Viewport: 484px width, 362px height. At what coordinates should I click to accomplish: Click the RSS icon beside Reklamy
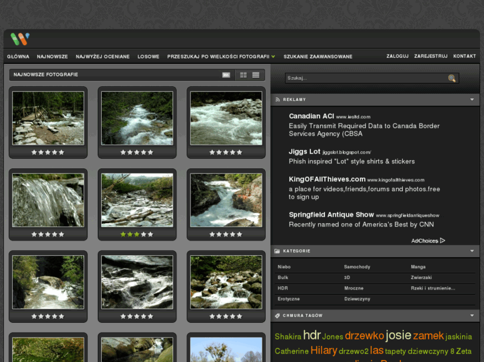(x=277, y=100)
